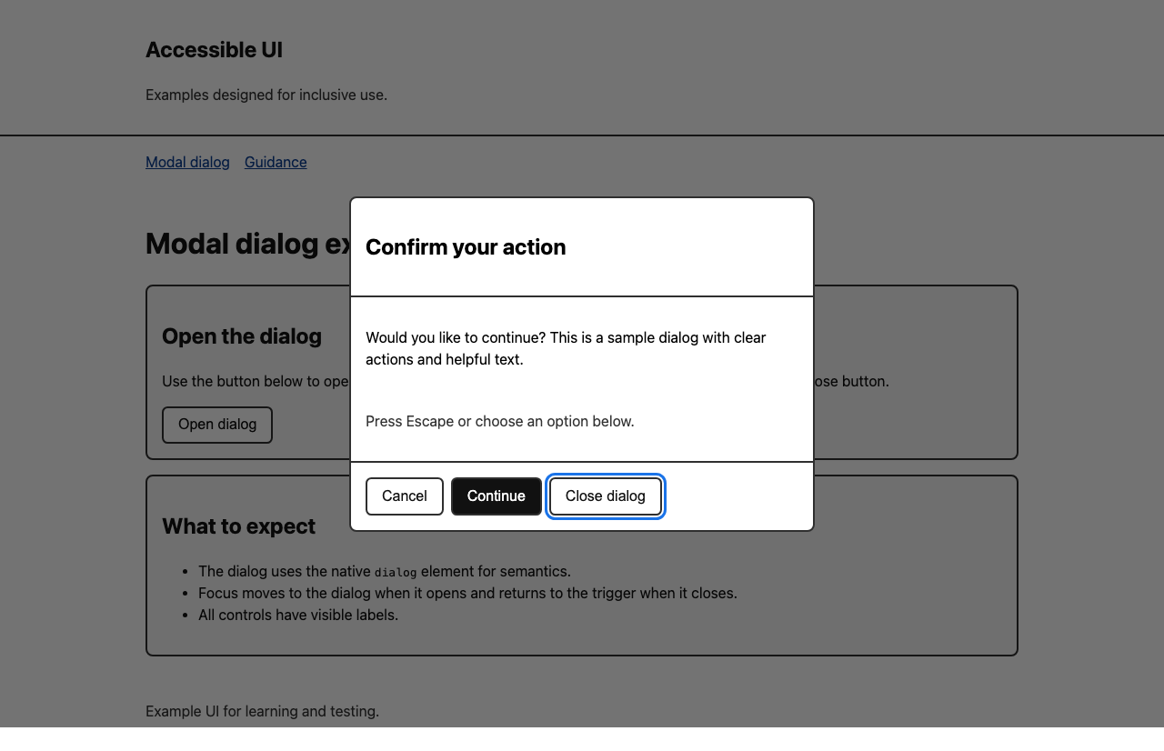
Task: Click the footer text about learning and testing
Action: click(x=262, y=711)
